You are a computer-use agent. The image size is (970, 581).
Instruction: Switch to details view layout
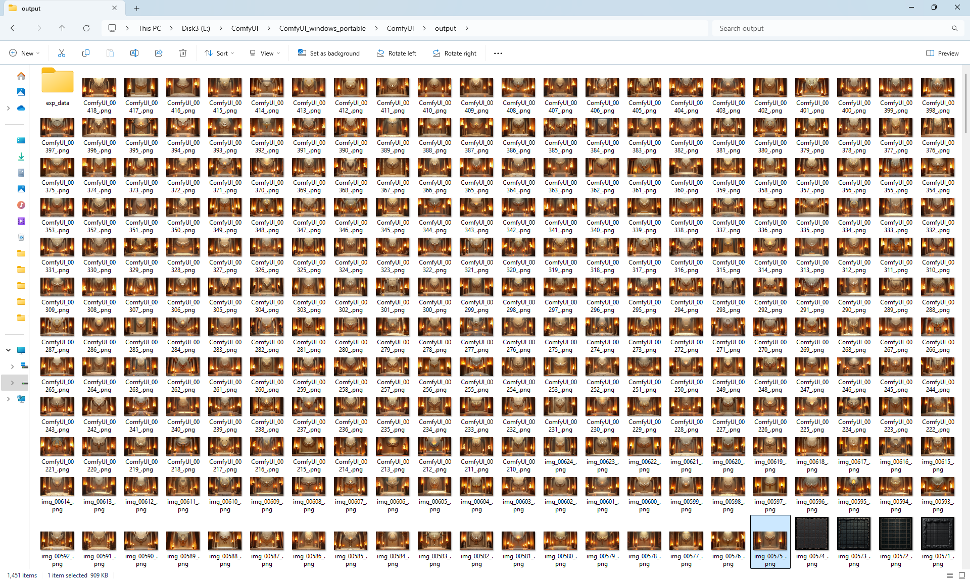950,575
